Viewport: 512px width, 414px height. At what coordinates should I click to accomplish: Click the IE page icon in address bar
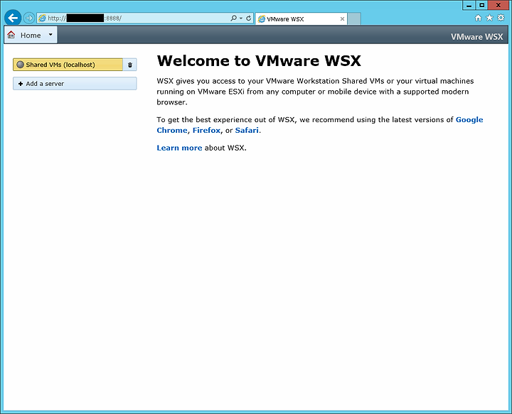coord(42,18)
